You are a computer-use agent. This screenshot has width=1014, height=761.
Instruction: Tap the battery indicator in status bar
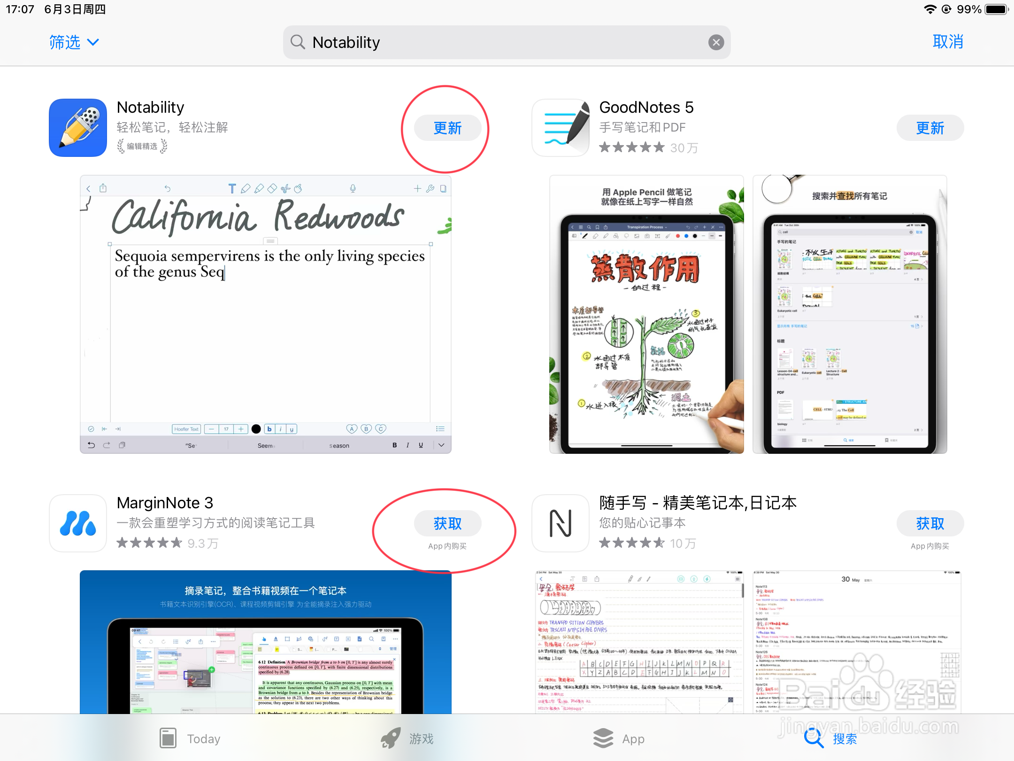997,9
